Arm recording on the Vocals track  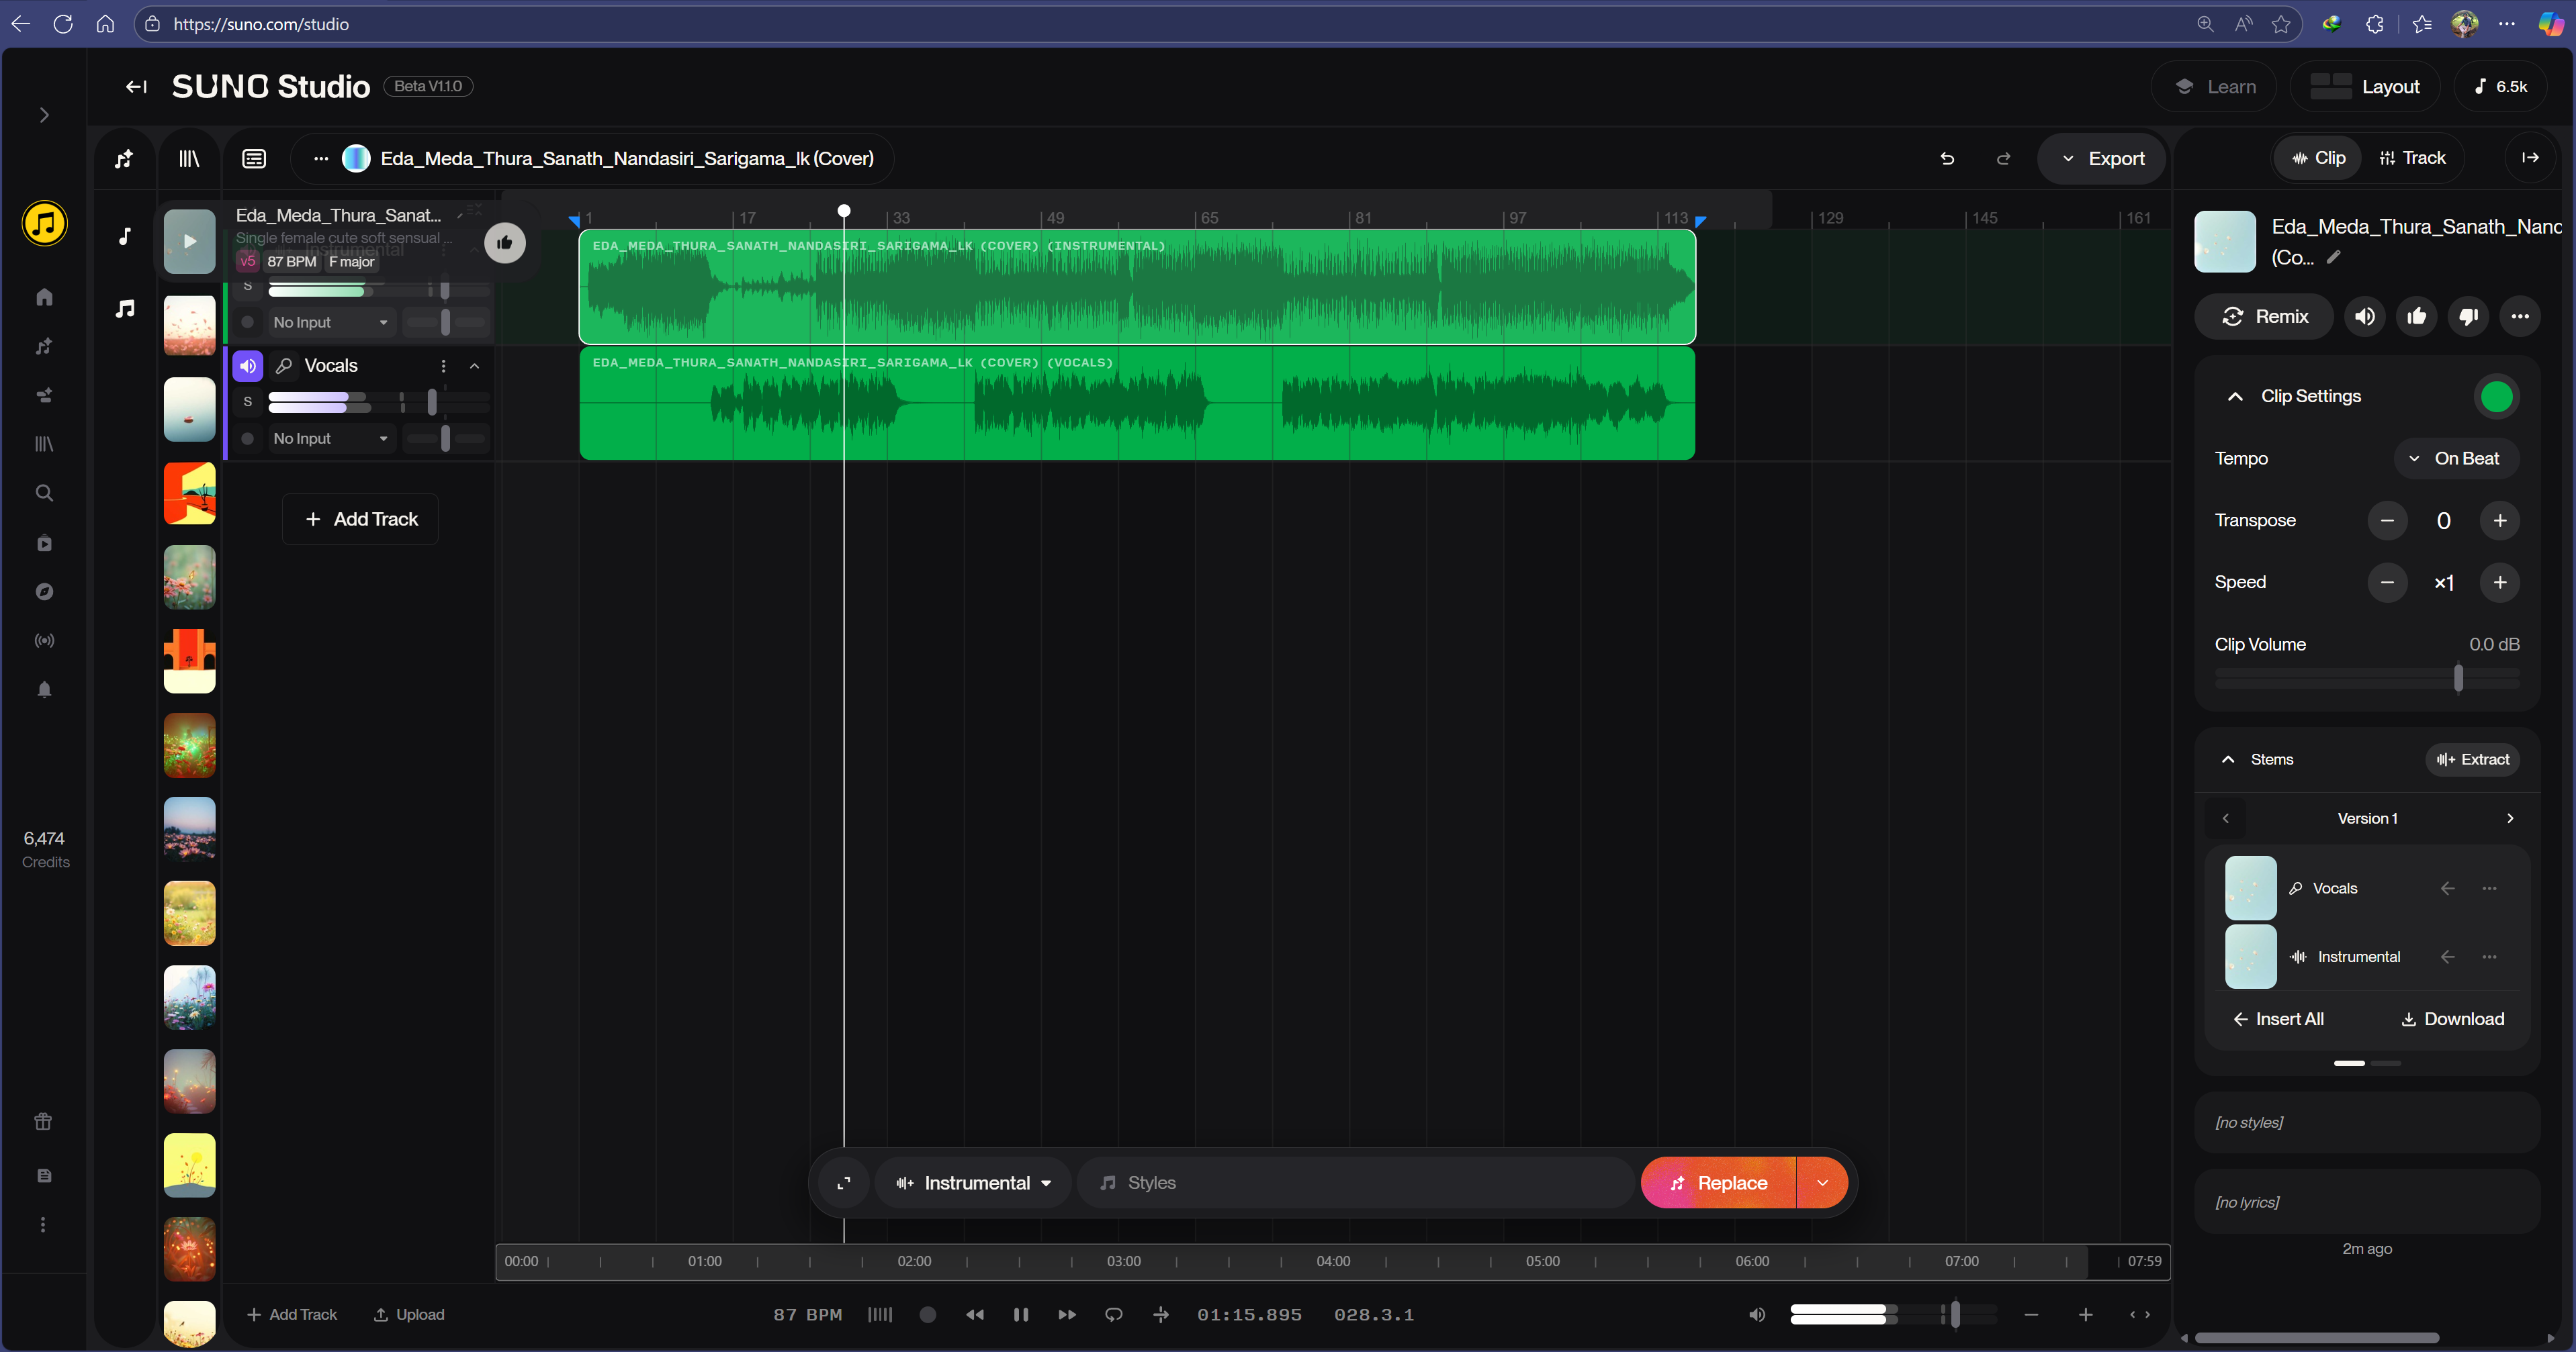248,438
